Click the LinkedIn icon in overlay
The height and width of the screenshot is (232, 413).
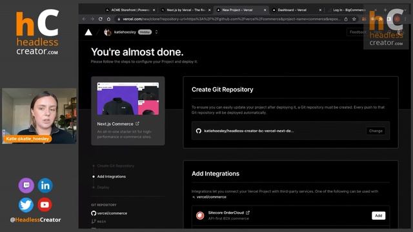pos(45,186)
